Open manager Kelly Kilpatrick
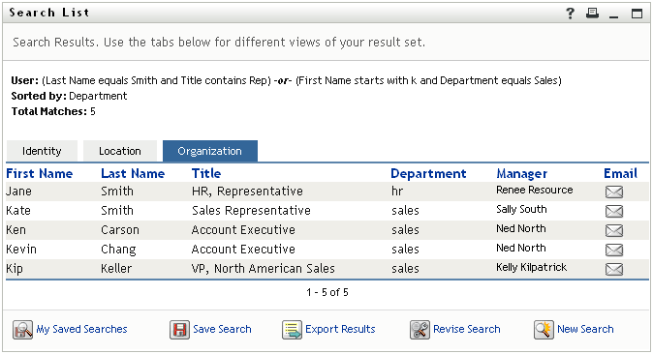The height and width of the screenshot is (354, 653). coord(531,268)
